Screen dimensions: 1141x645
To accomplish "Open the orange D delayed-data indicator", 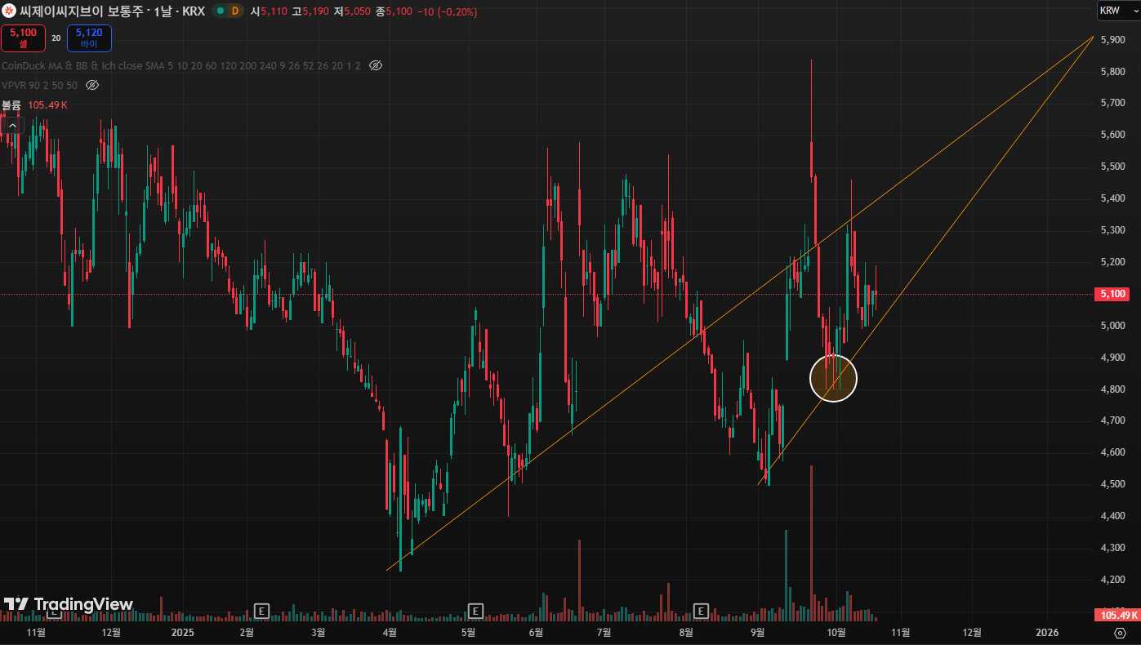I will point(235,11).
